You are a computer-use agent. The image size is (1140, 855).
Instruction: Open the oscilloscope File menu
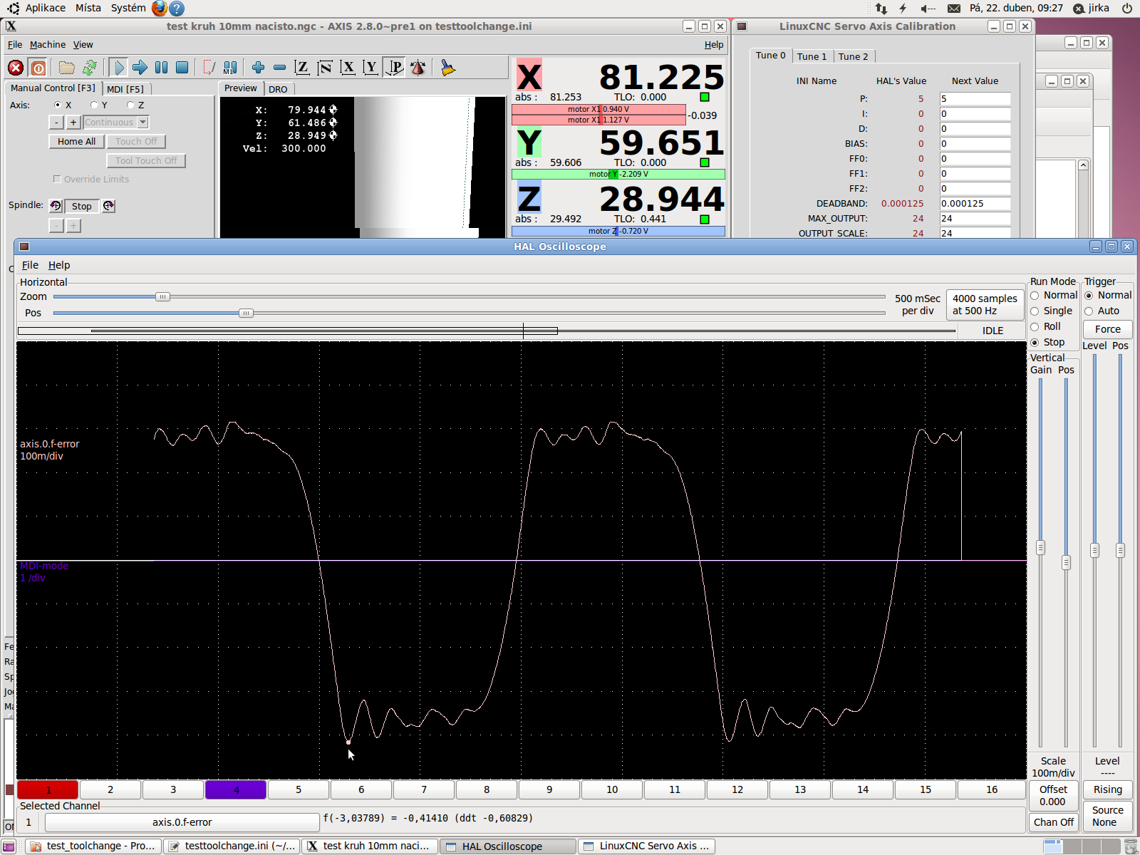pyautogui.click(x=30, y=265)
